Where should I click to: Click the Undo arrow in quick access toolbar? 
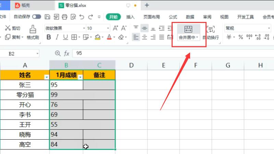click(82, 17)
